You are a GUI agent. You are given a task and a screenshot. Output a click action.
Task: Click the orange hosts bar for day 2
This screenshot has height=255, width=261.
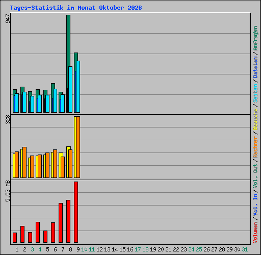click(24, 163)
